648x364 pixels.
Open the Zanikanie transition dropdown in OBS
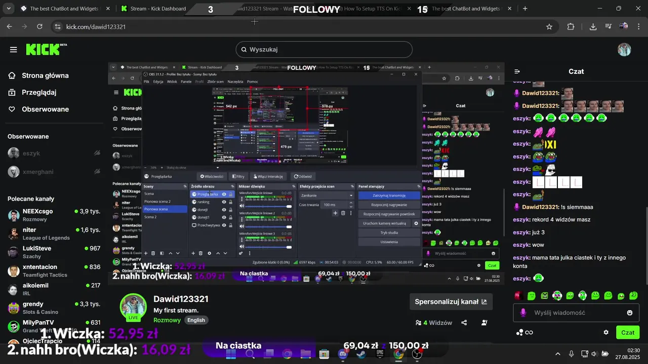(x=327, y=195)
